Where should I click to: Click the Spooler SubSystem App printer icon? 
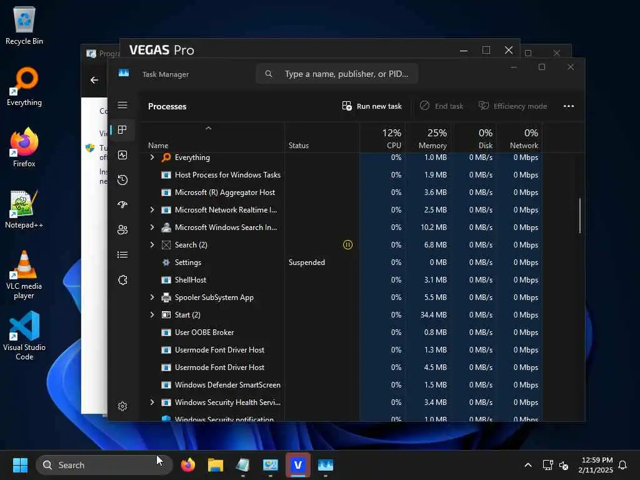166,297
